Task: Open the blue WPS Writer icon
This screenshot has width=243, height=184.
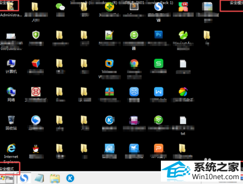Action: point(158,92)
